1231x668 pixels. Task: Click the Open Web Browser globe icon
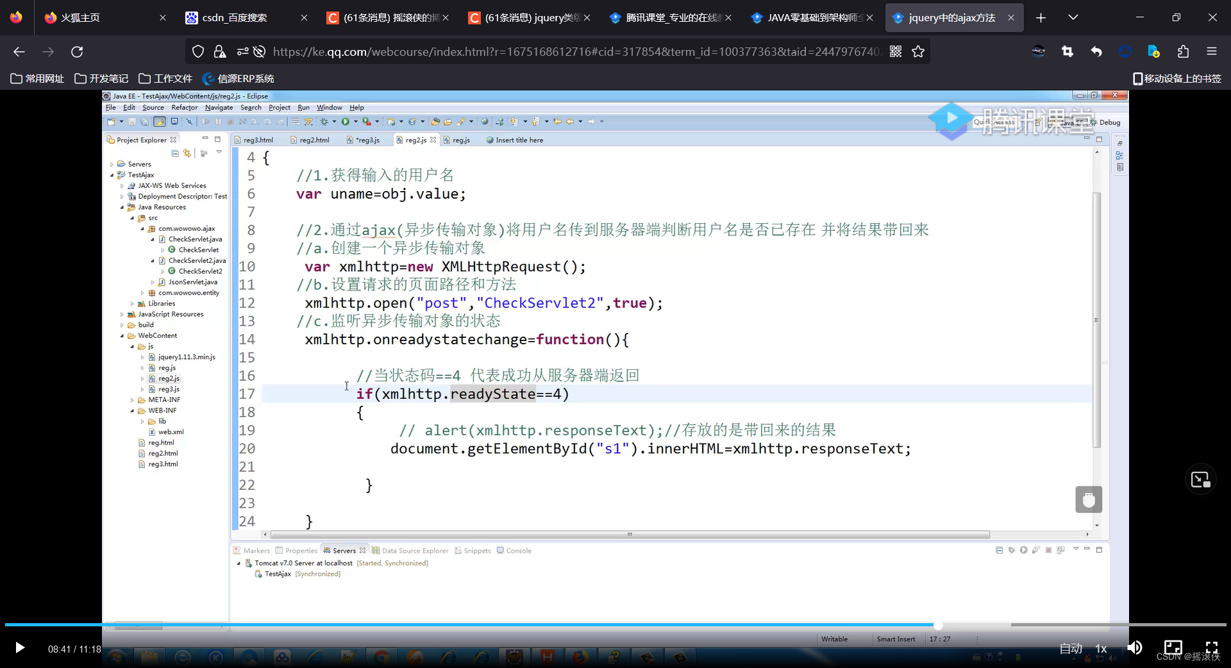pyautogui.click(x=485, y=122)
